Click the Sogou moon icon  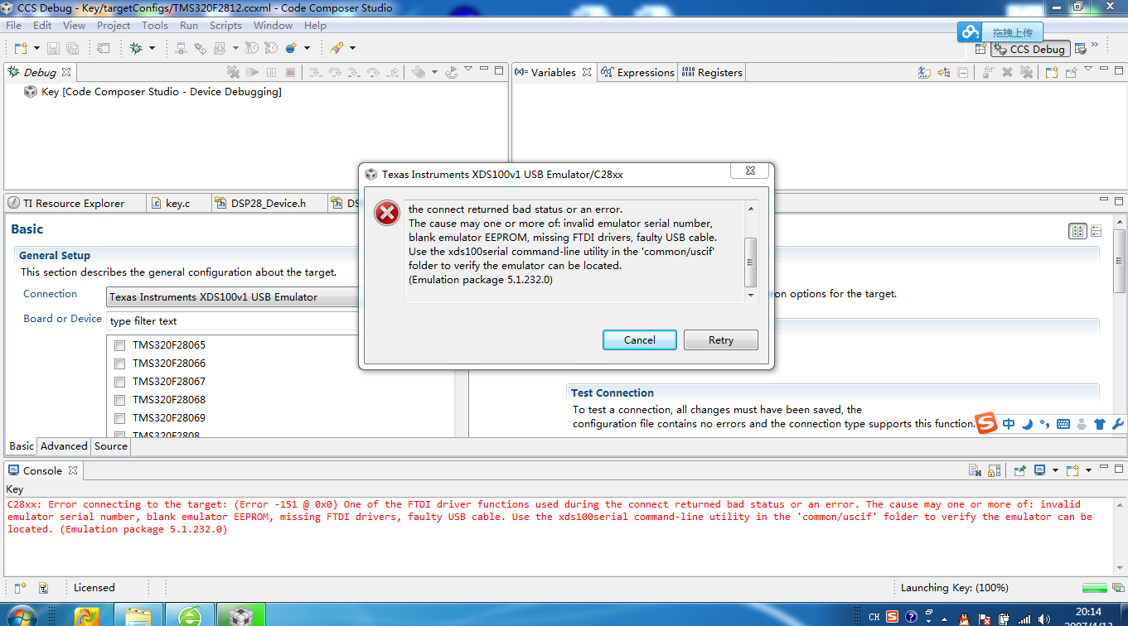pyautogui.click(x=1027, y=424)
